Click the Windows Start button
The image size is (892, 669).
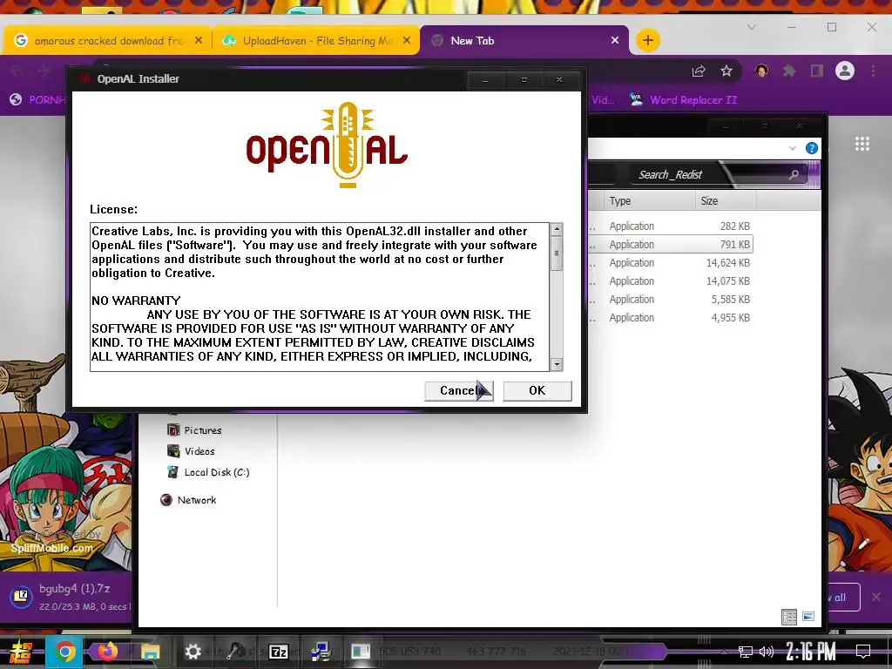[x=21, y=652]
